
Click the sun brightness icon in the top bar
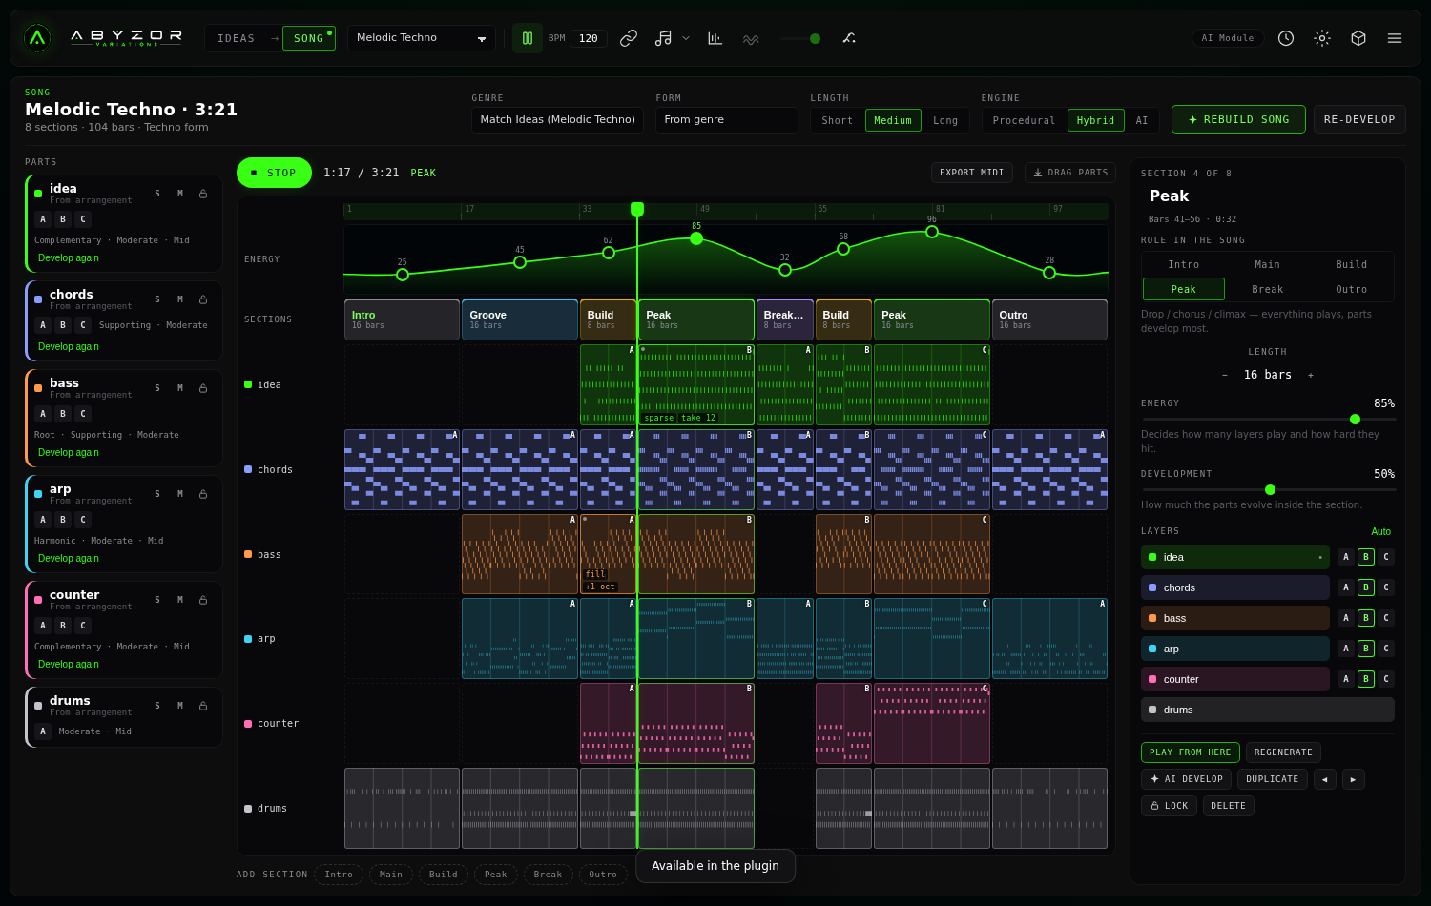[x=1322, y=38]
